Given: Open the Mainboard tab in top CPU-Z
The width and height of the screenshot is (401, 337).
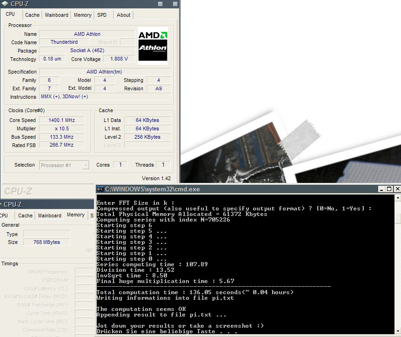Looking at the screenshot, I should coord(56,15).
